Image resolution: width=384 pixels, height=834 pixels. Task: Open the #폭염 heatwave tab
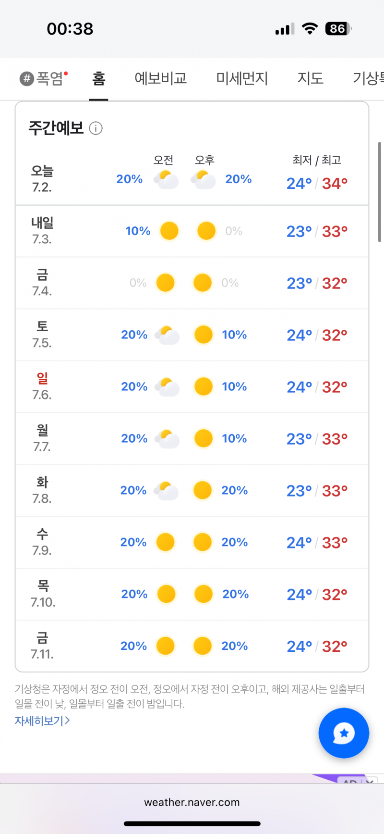(x=44, y=78)
